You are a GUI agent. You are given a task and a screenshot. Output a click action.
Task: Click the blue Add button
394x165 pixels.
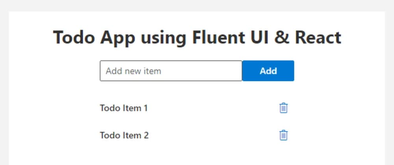[x=268, y=71]
